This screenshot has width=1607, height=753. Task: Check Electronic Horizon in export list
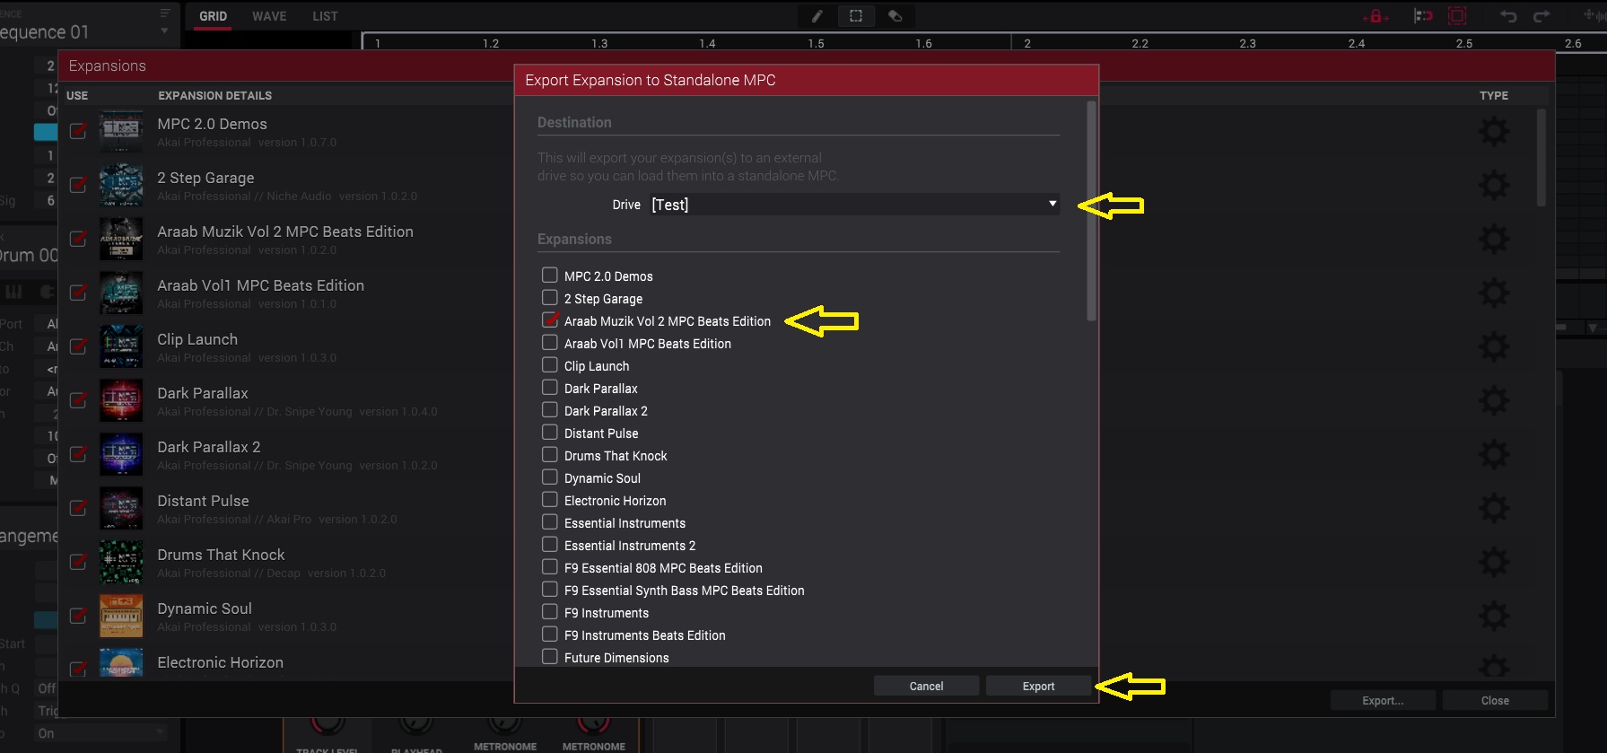point(550,499)
